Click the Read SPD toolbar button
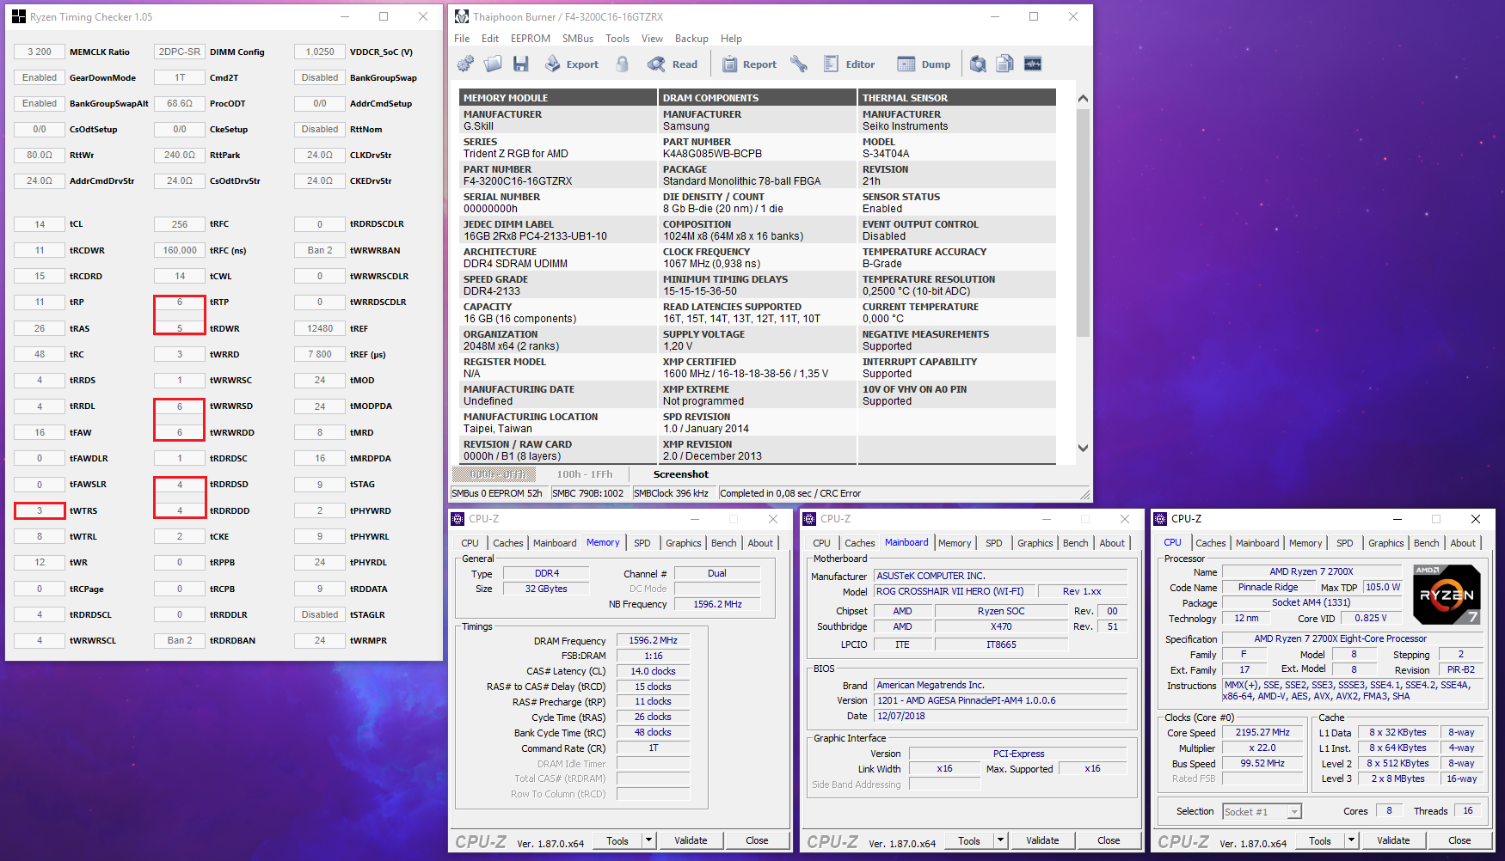Screen dimensions: 1505x861 pyautogui.click(x=673, y=64)
